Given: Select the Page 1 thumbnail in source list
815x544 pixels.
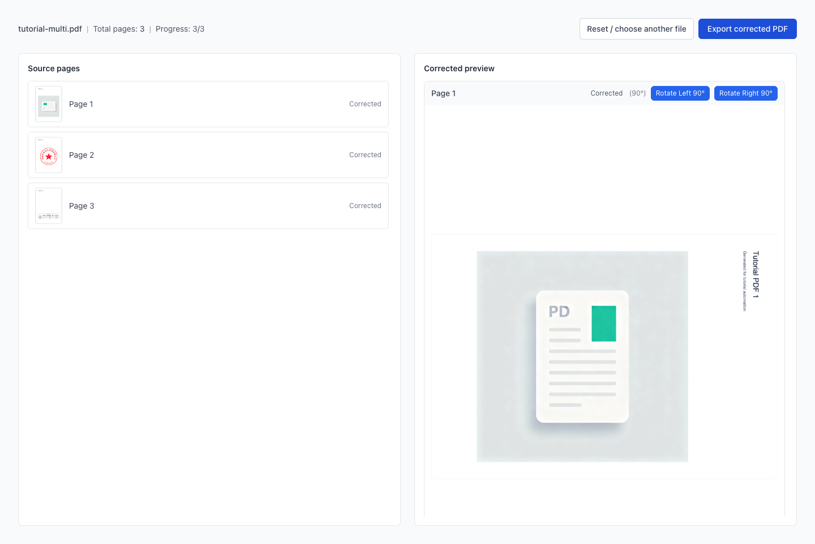Looking at the screenshot, I should 49,104.
